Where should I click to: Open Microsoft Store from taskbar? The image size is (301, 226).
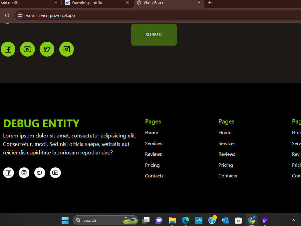(238, 220)
